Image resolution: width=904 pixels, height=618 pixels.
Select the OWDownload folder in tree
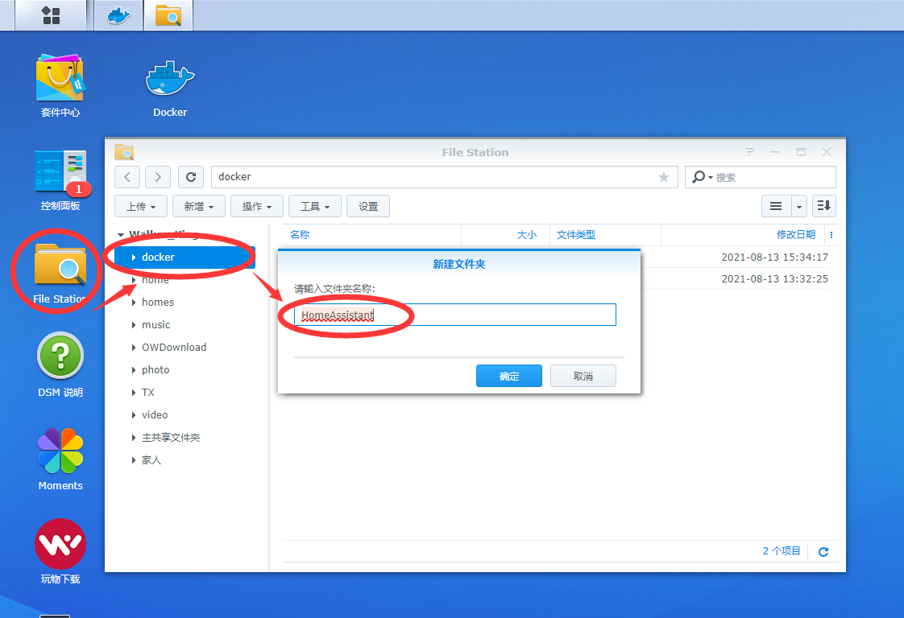pos(174,348)
